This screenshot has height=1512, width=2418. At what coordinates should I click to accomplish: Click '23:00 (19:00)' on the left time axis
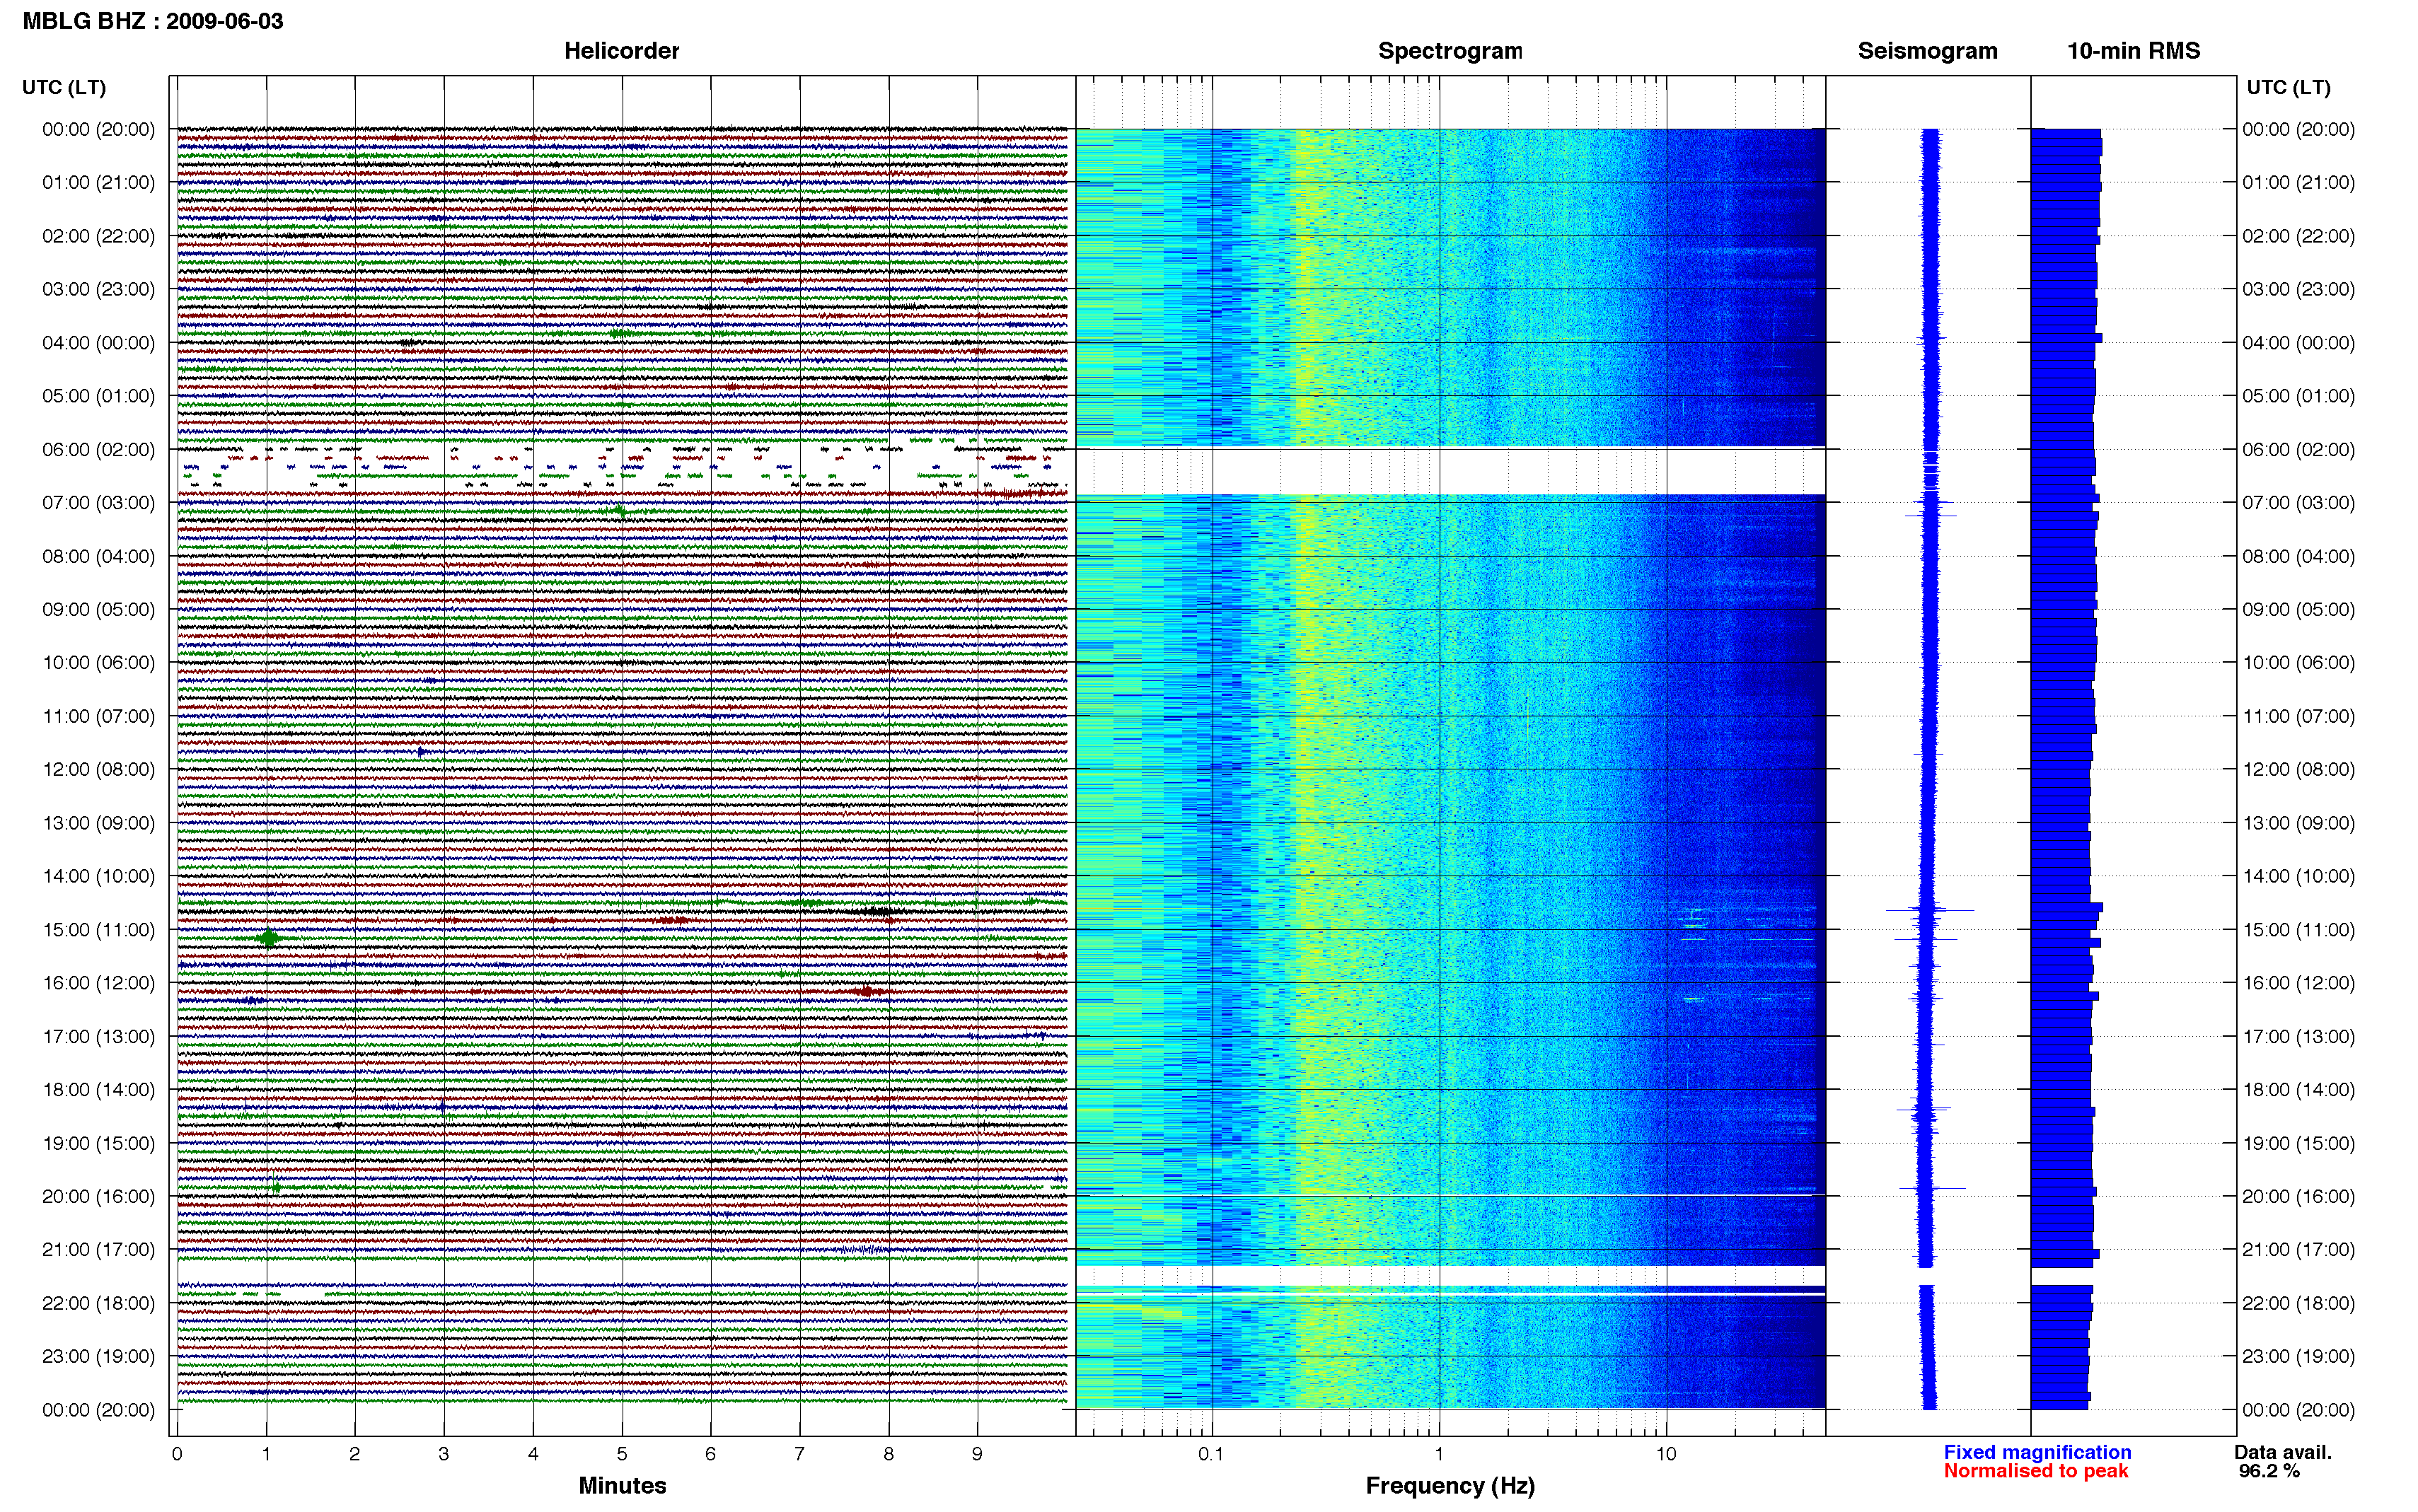[x=98, y=1356]
